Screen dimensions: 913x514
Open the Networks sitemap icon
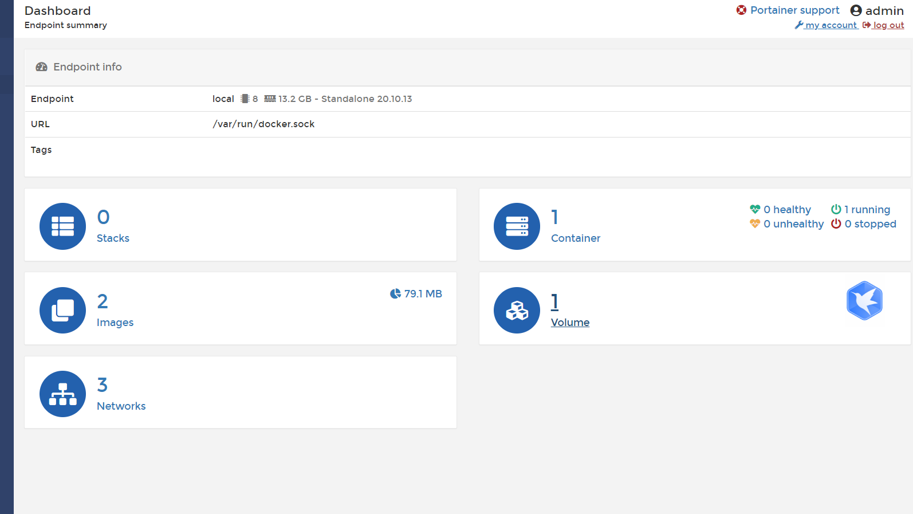click(62, 394)
